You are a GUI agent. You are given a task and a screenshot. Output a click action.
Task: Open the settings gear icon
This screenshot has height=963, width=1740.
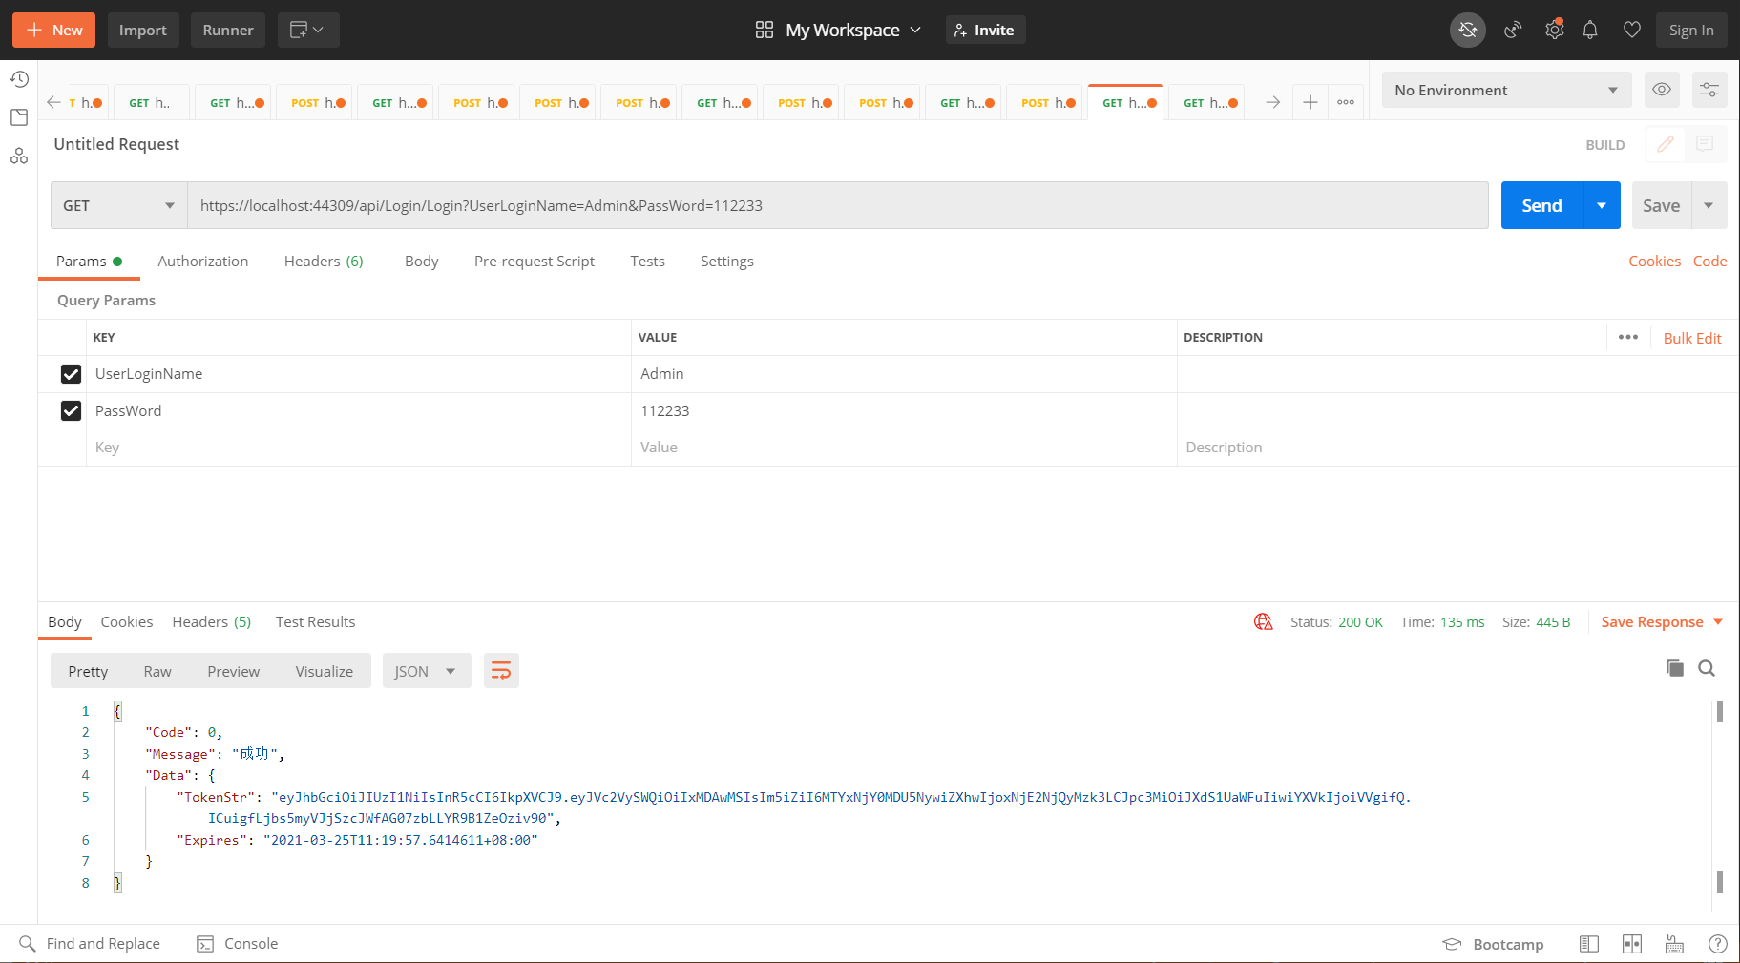coord(1555,31)
